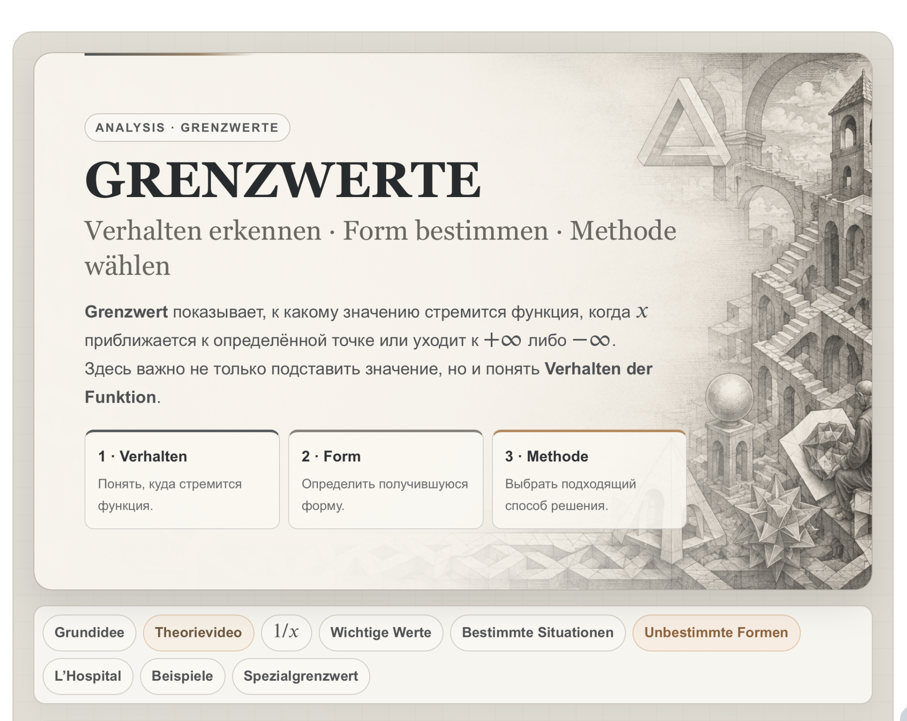Click the text 'Определить получившуюся форму.'
The image size is (907, 721).
point(384,495)
